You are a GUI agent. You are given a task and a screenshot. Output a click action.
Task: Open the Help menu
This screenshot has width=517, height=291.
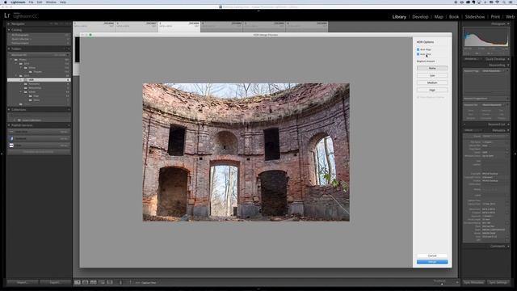tap(63, 2)
